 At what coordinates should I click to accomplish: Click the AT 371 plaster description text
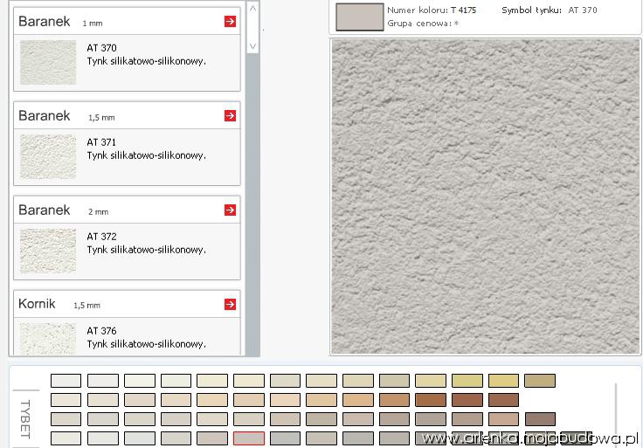(146, 155)
